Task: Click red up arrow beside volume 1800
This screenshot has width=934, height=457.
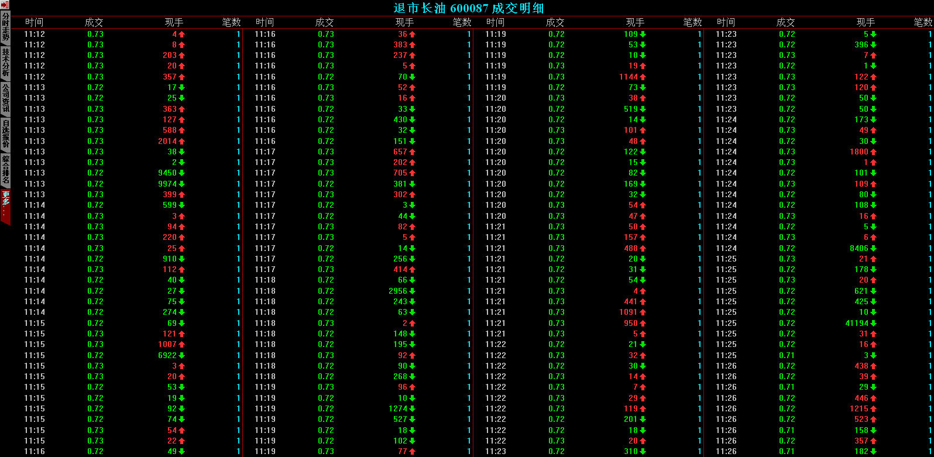Action: point(873,152)
